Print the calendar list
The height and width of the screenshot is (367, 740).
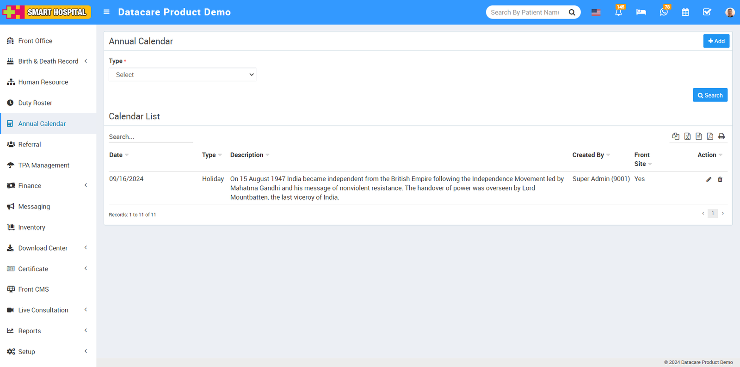pos(721,136)
